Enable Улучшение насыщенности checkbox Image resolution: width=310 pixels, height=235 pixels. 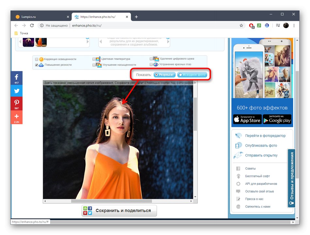click(94, 65)
